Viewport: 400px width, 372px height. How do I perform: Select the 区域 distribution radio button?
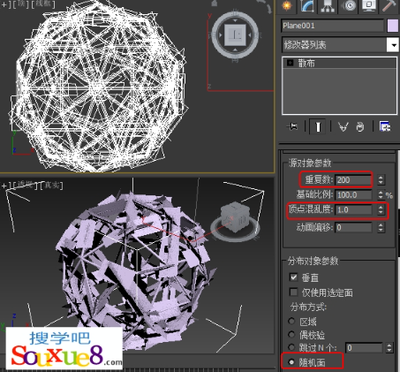[x=291, y=321]
